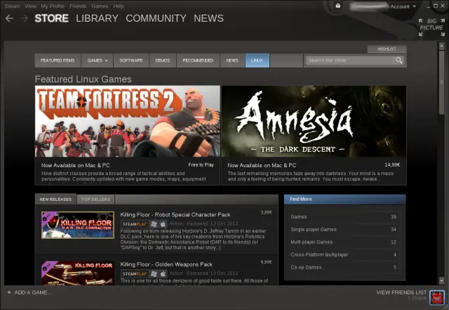Click the vertical scrollbar thumb
The image size is (449, 310).
point(441,83)
